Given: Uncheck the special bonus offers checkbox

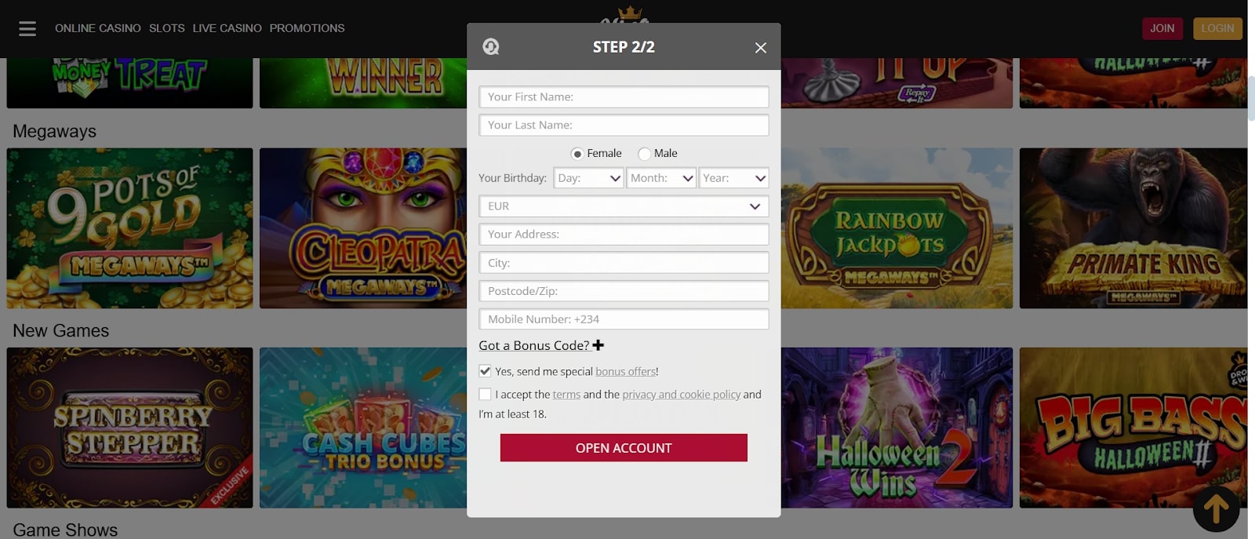Looking at the screenshot, I should click(x=485, y=371).
